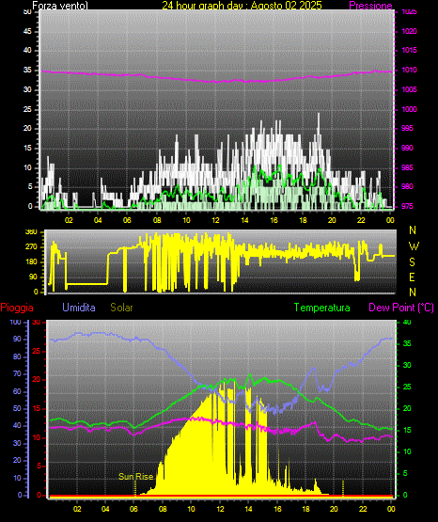
Task: Click the Umidita legend label
Action: [x=79, y=308]
